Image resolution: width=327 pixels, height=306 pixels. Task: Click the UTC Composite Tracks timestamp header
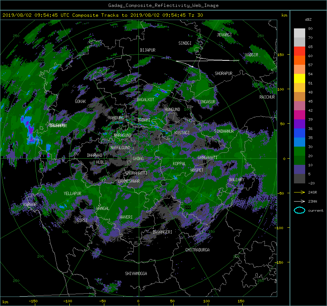pos(102,15)
